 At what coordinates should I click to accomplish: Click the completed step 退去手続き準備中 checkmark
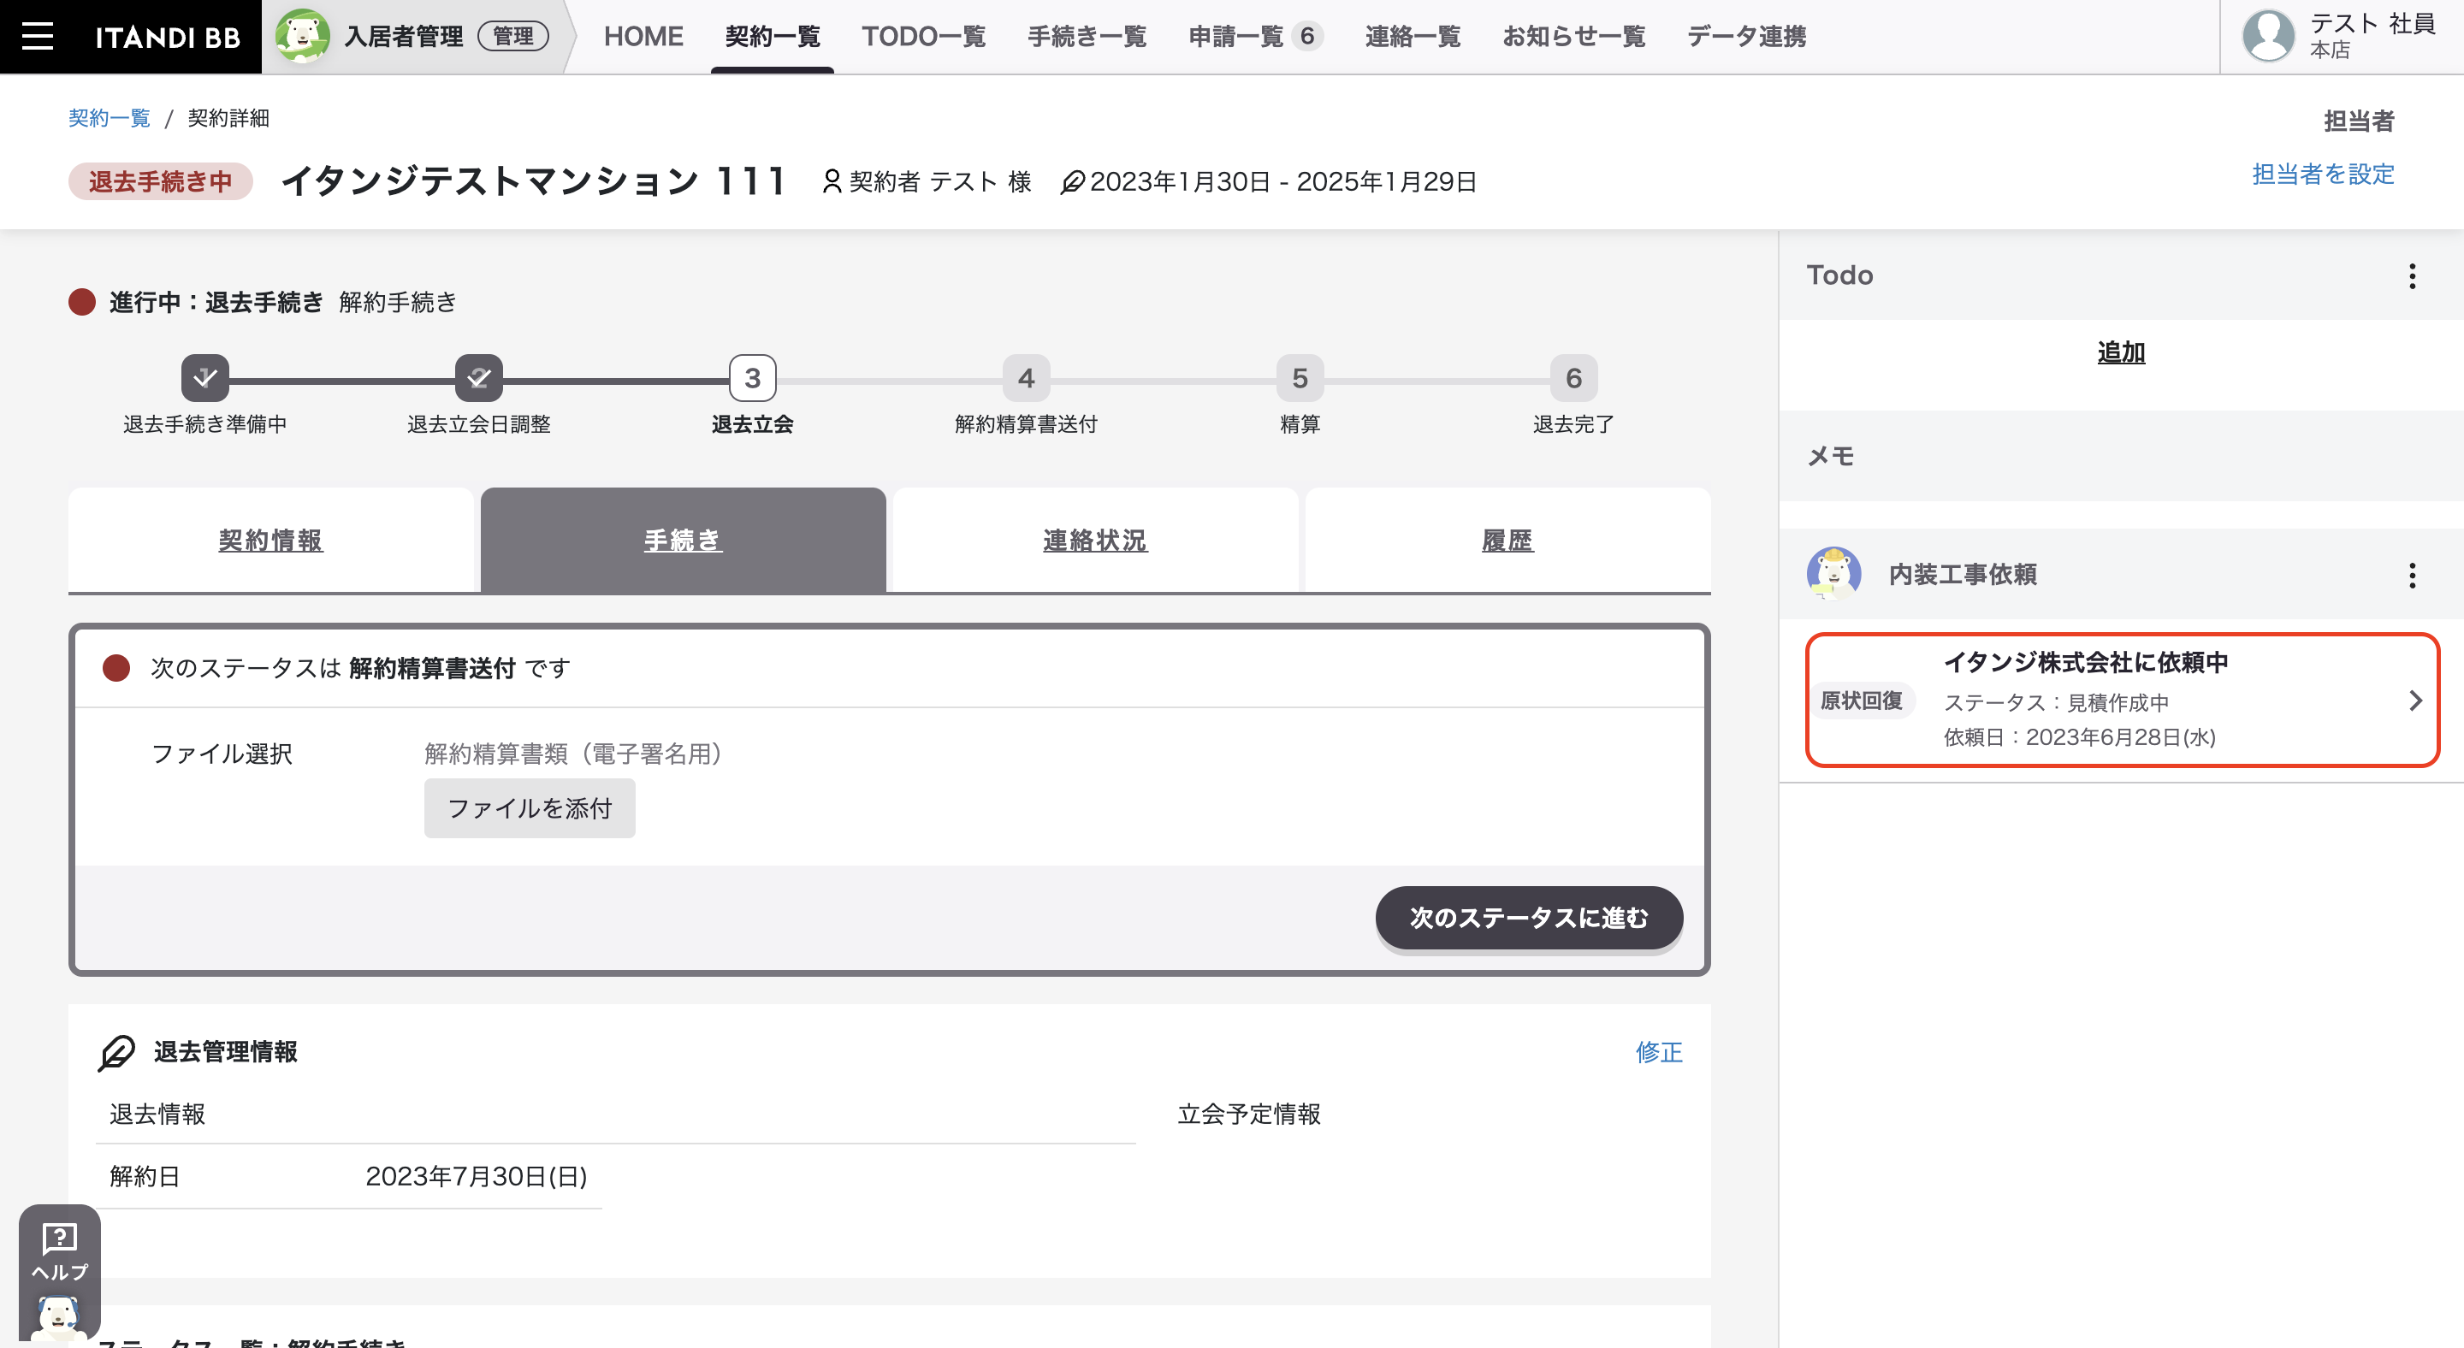pyautogui.click(x=204, y=379)
